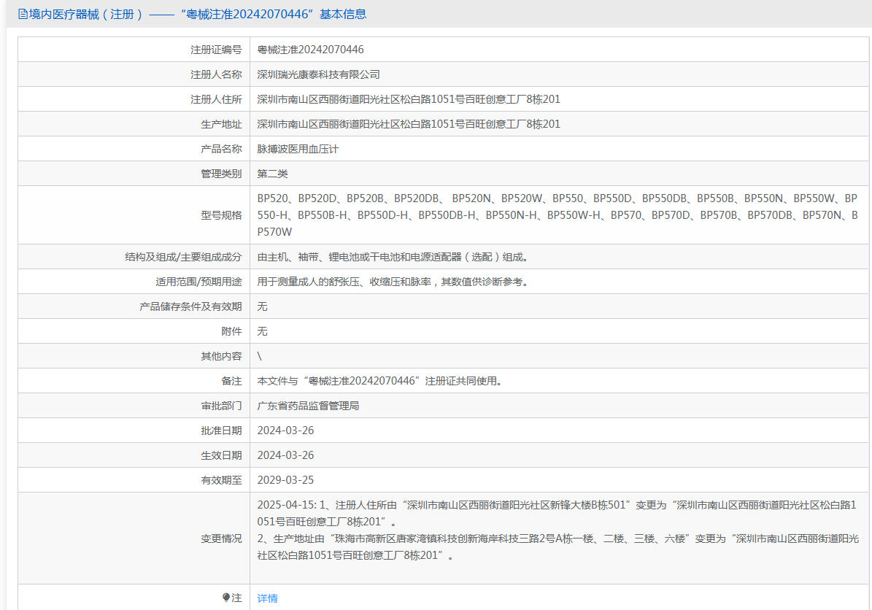This screenshot has height=610, width=872.
Task: Click the 生效日期 label
Action: point(221,455)
